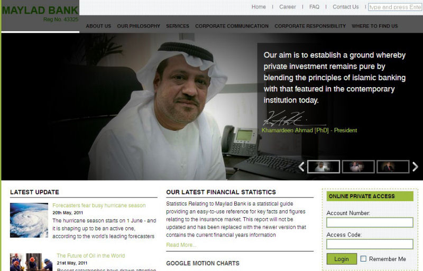Viewport: 423px width, 271px height.
Task: Select the third slider thumbnail
Action: (x=393, y=166)
